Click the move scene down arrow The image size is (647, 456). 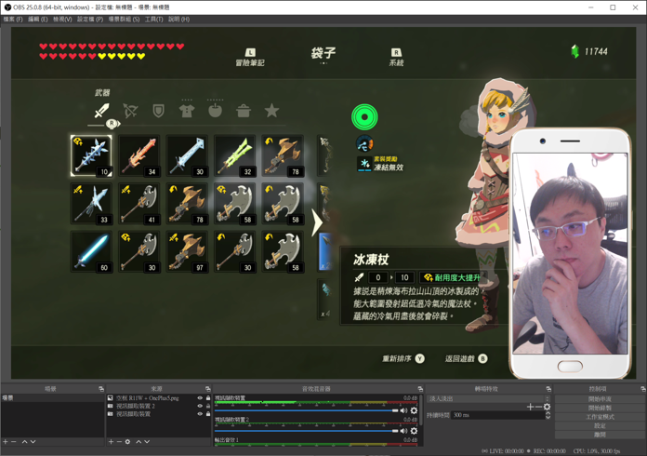click(x=33, y=442)
